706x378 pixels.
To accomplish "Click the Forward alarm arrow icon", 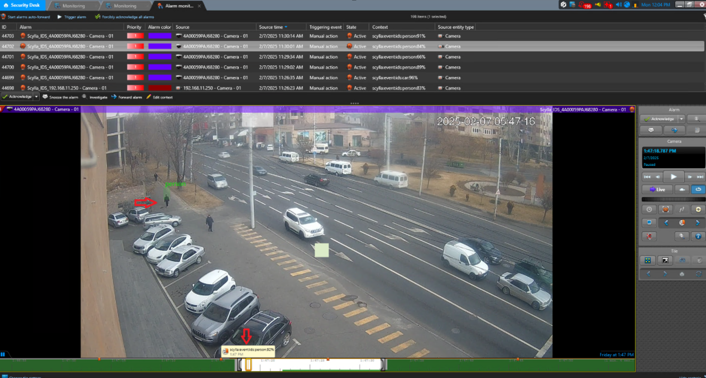I will 114,97.
